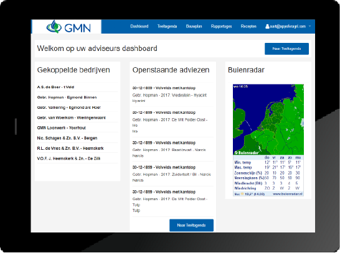Click the www.buienradar.nl link in the weather widget
This screenshot has width=340, height=253.
click(x=288, y=194)
